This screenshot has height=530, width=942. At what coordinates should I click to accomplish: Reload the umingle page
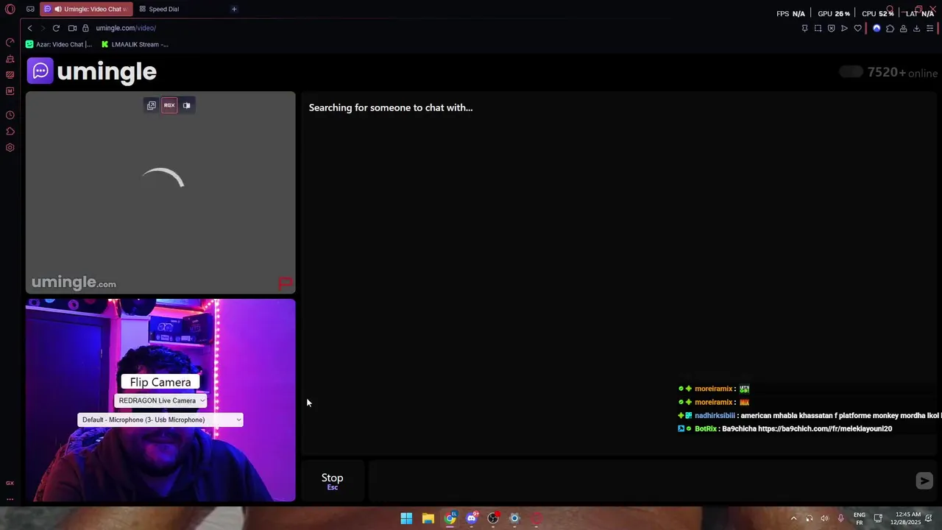(56, 28)
